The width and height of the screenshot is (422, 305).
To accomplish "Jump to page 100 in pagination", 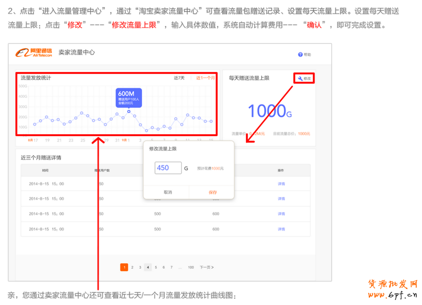I will (x=191, y=267).
